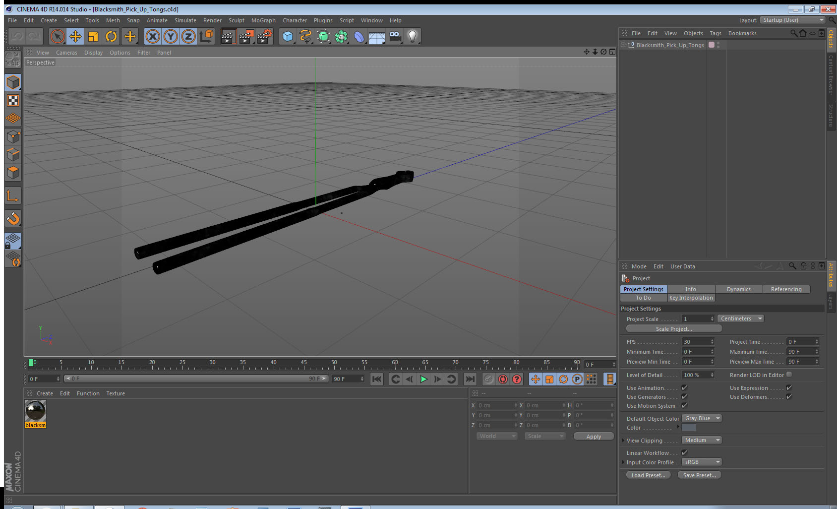Screen dimensions: 837x509
Task: Click the Color swatch in Project Settings
Action: tap(689, 427)
